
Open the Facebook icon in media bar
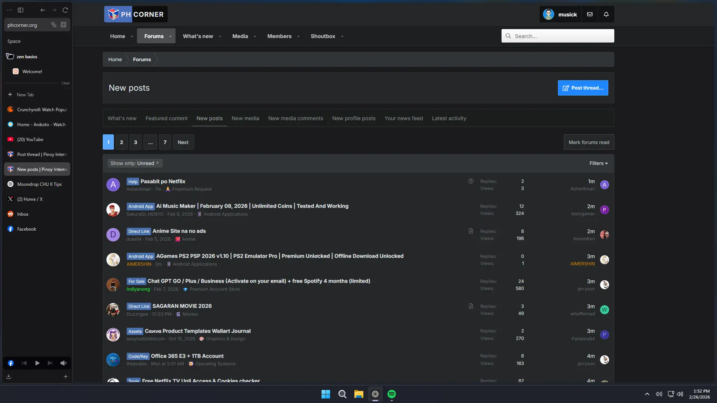click(x=11, y=363)
